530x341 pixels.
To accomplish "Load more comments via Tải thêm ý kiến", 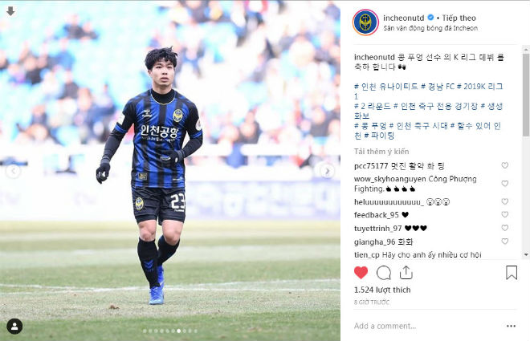I will click(381, 152).
